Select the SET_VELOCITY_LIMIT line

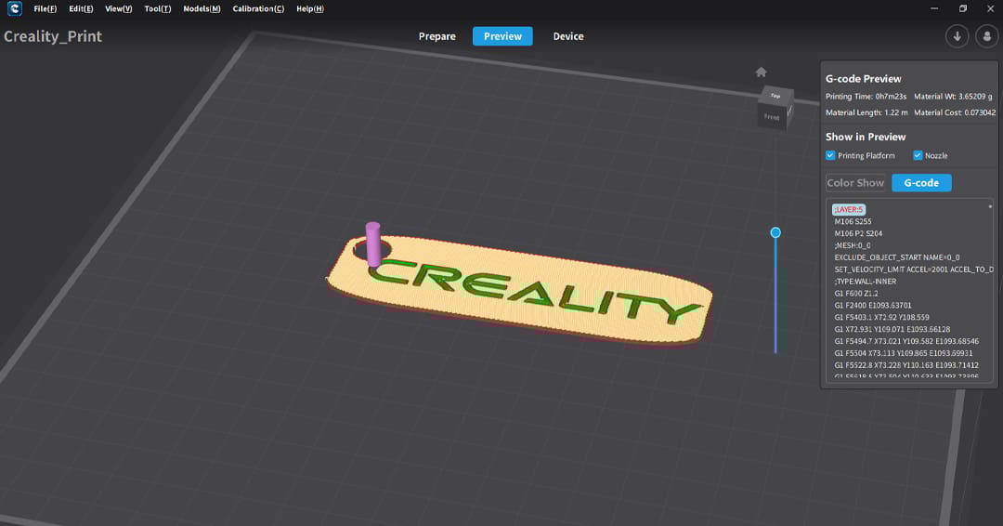(914, 270)
